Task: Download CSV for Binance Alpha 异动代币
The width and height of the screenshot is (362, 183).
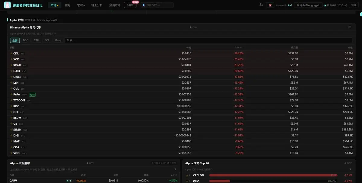Action: (x=193, y=27)
